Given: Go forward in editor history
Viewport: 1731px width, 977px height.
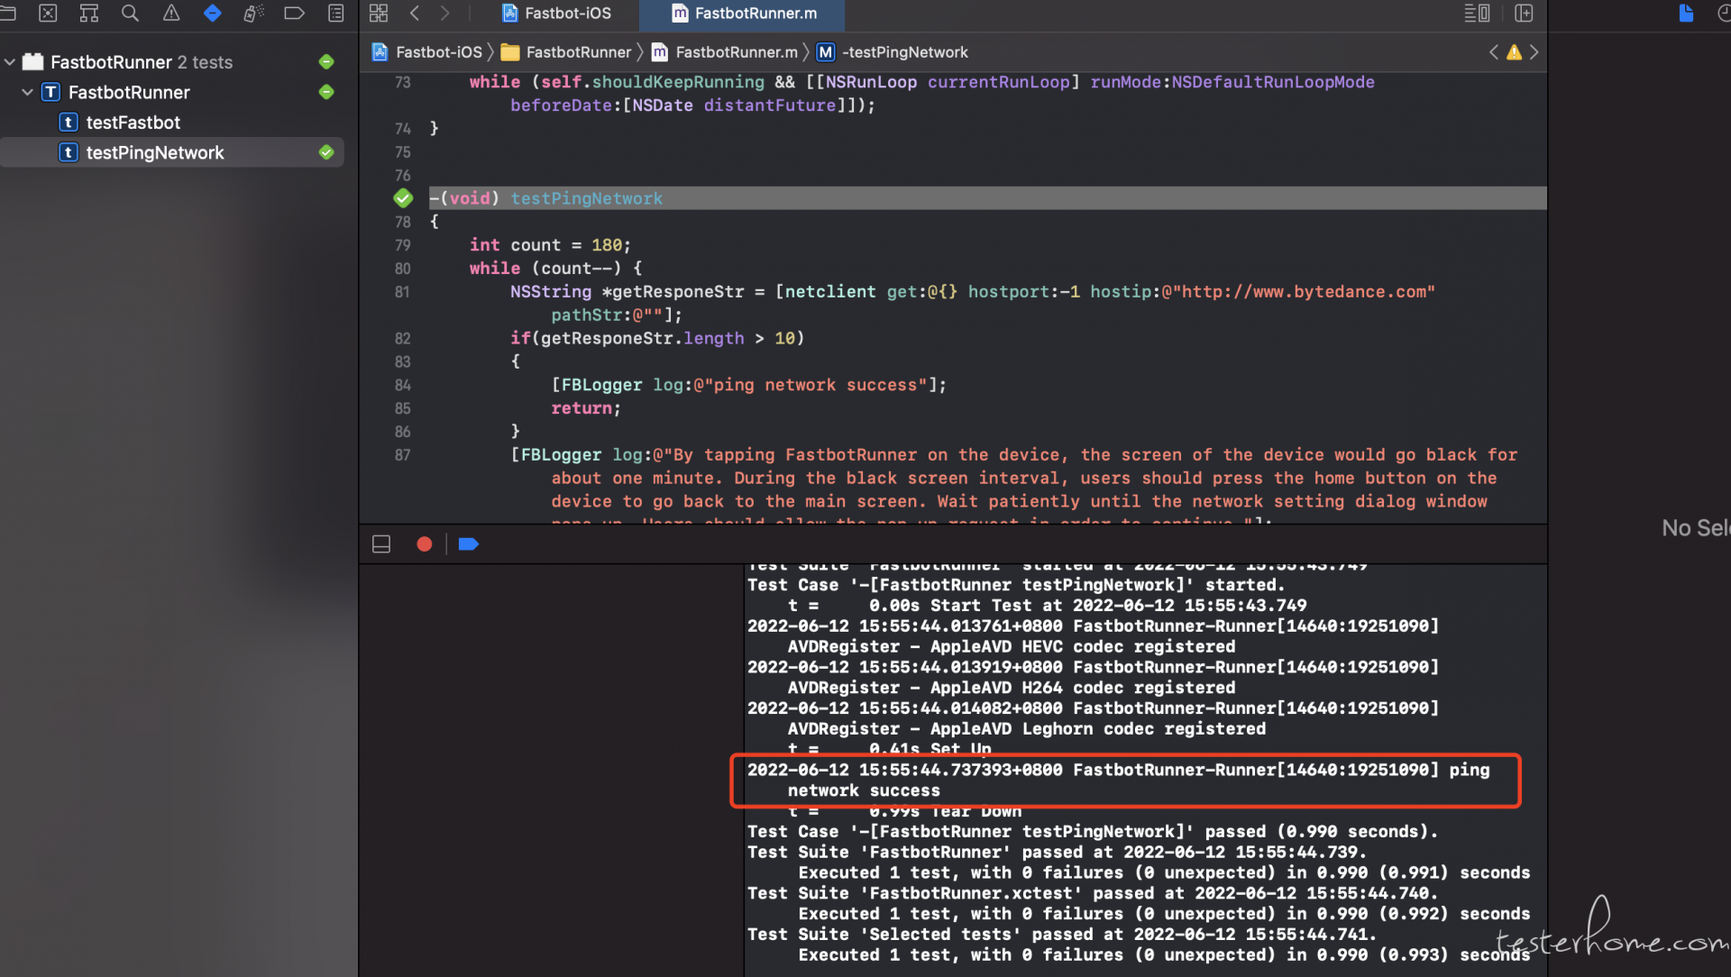Looking at the screenshot, I should pos(444,13).
